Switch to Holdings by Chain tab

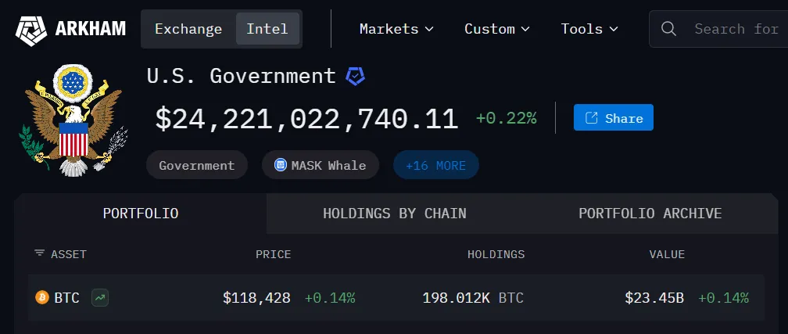(x=394, y=214)
